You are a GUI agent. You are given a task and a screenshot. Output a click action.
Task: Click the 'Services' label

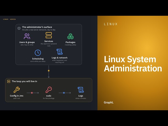[49, 41]
